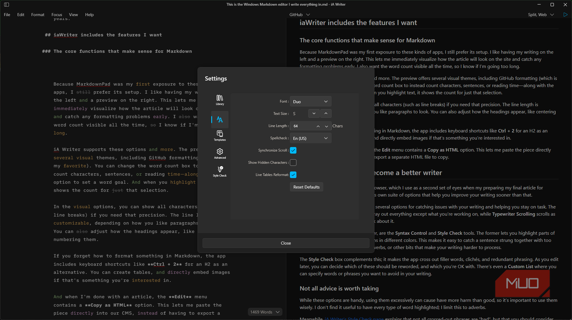This screenshot has height=320, width=572.
Task: Toggle the sidebar with the top-left icon
Action: pyautogui.click(x=6, y=5)
